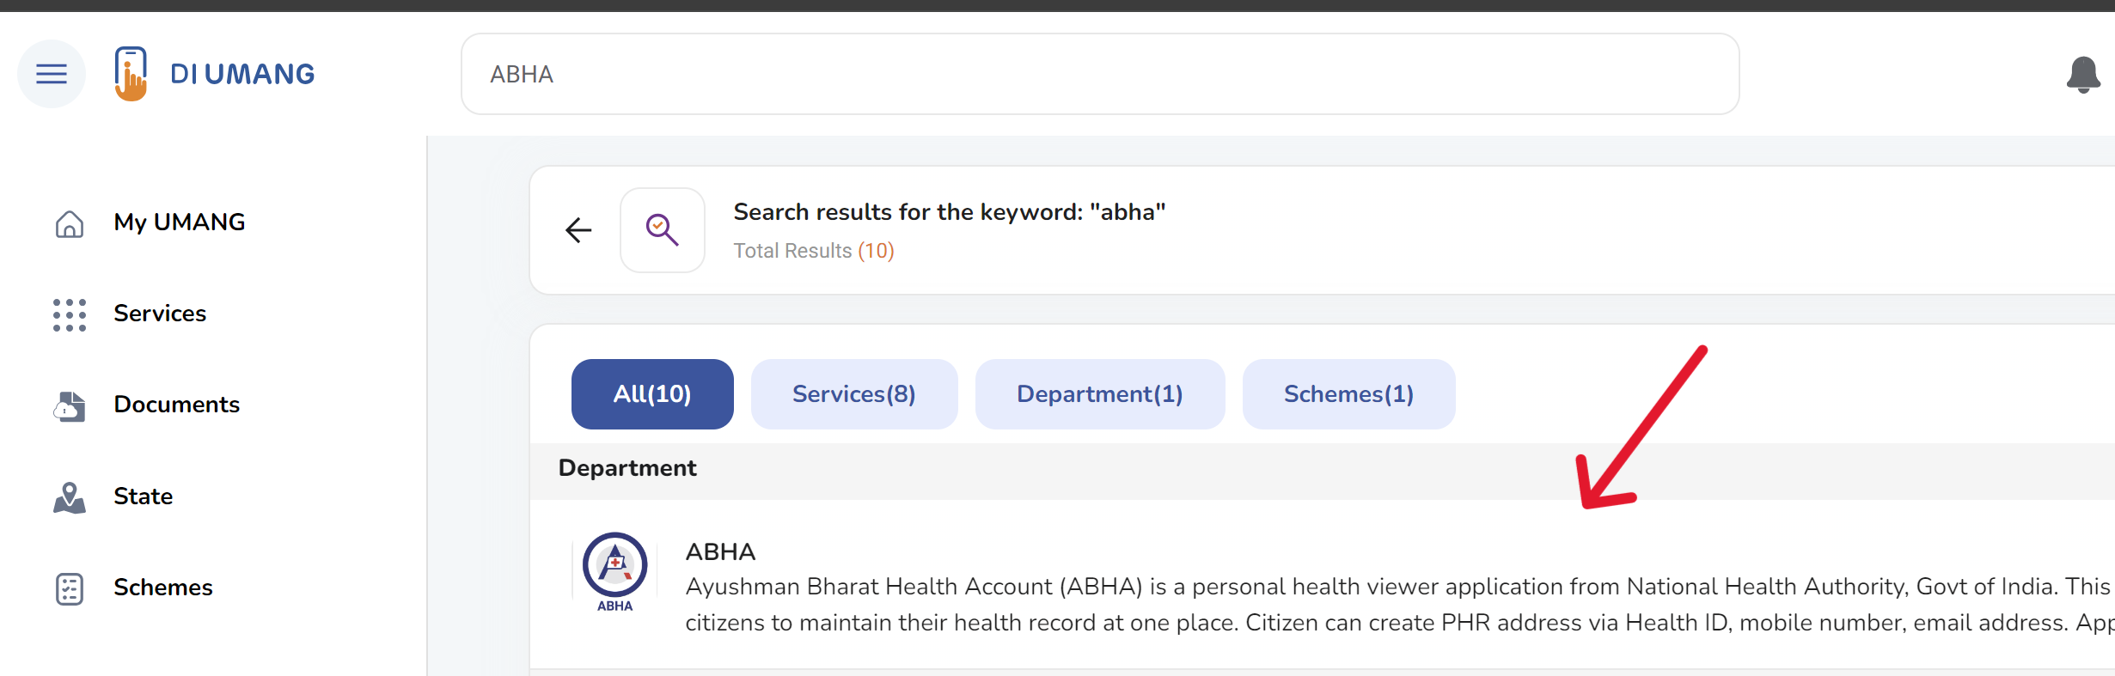This screenshot has height=676, width=2115.
Task: Select the All(10) results tab
Action: click(651, 393)
